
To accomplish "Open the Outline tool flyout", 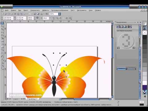I will (2, 62).
